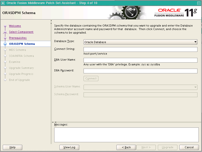Click the Upgrade button
This screenshot has height=152, width=202.
(167, 147)
